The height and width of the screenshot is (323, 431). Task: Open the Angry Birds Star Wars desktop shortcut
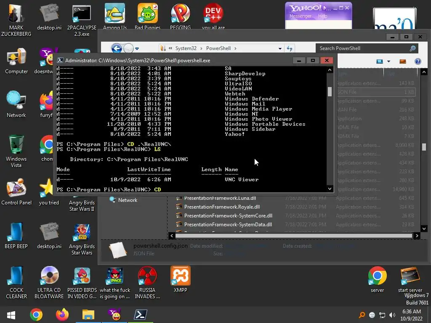click(x=82, y=239)
